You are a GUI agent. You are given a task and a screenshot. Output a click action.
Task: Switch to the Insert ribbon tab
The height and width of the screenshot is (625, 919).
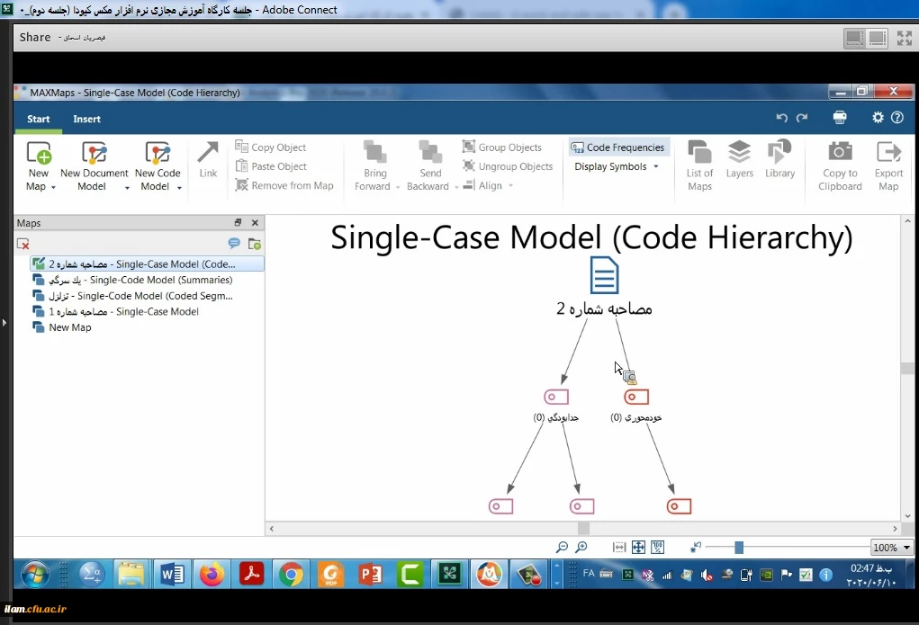tap(87, 119)
